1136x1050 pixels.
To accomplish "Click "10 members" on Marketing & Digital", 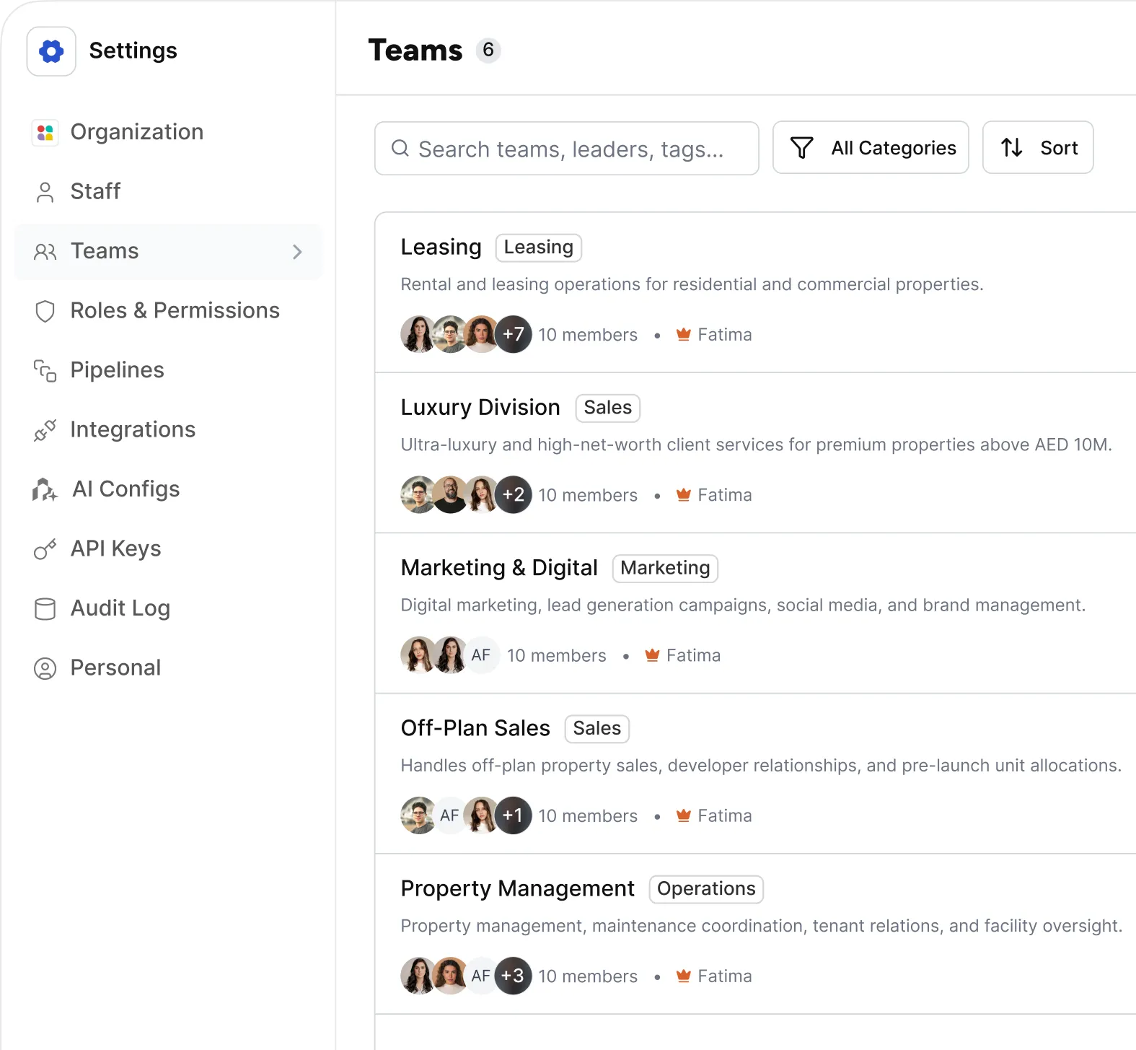I will coord(557,655).
